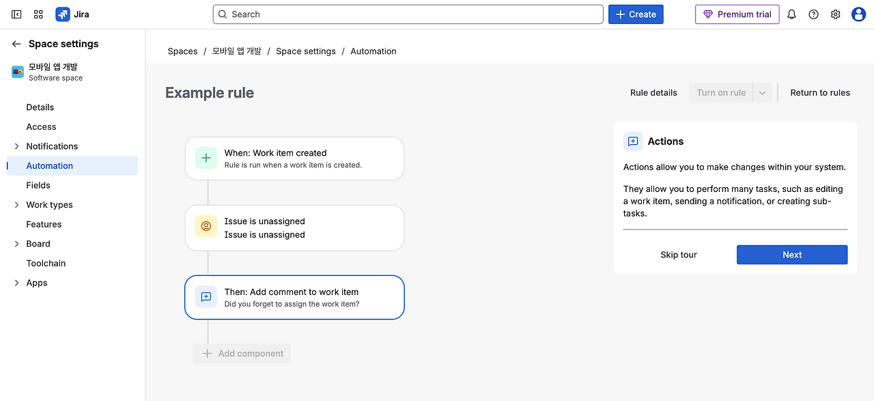Open the app switcher grid icon
The width and height of the screenshot is (874, 401).
(x=38, y=14)
